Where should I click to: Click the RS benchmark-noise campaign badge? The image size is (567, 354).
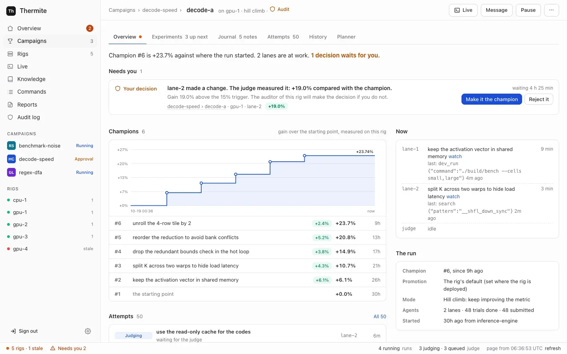tap(11, 146)
